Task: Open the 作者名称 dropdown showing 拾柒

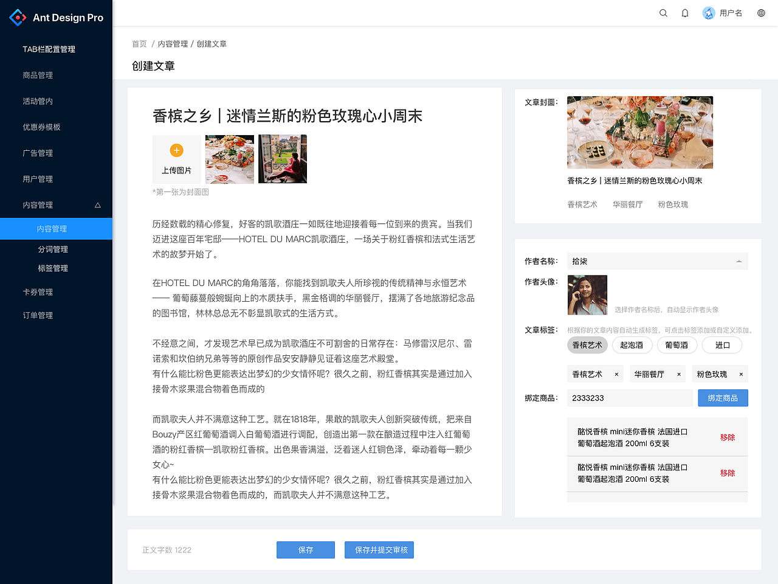Action: [657, 261]
